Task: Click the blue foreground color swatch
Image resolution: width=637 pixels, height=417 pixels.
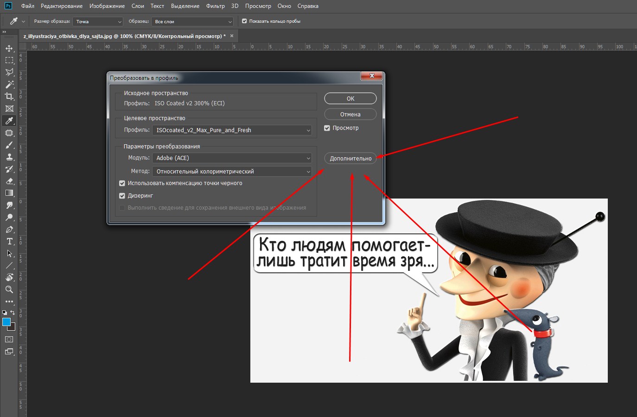Action: click(x=6, y=322)
